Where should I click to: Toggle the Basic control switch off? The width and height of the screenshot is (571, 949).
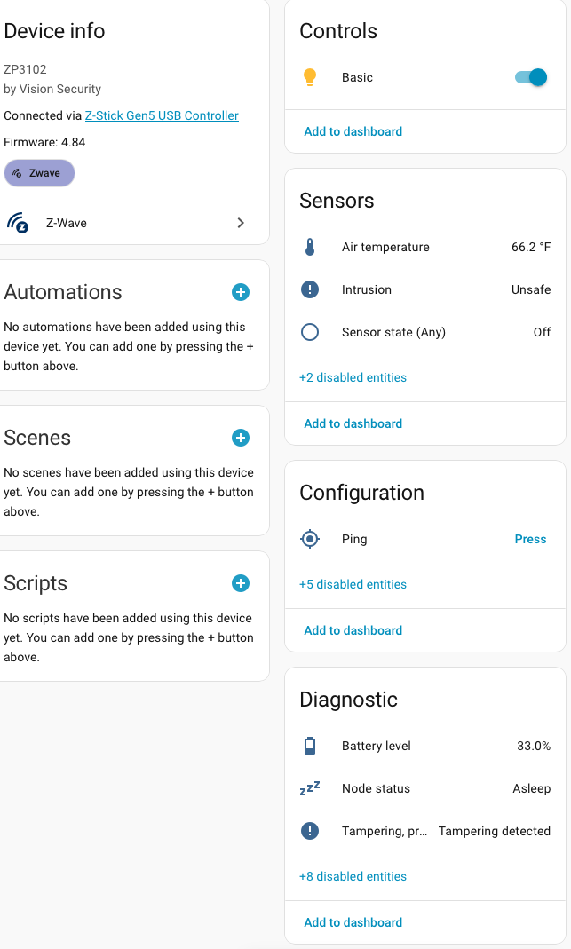pyautogui.click(x=531, y=77)
